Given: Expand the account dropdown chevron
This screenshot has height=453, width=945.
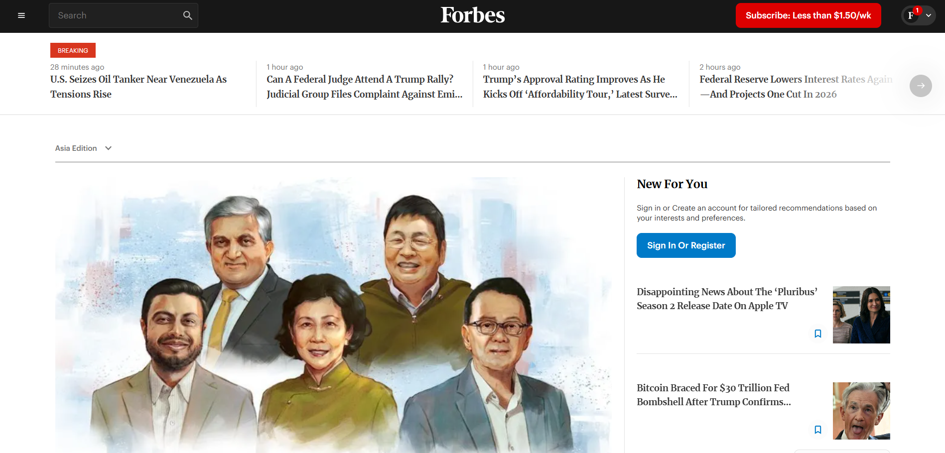Looking at the screenshot, I should pyautogui.click(x=929, y=15).
